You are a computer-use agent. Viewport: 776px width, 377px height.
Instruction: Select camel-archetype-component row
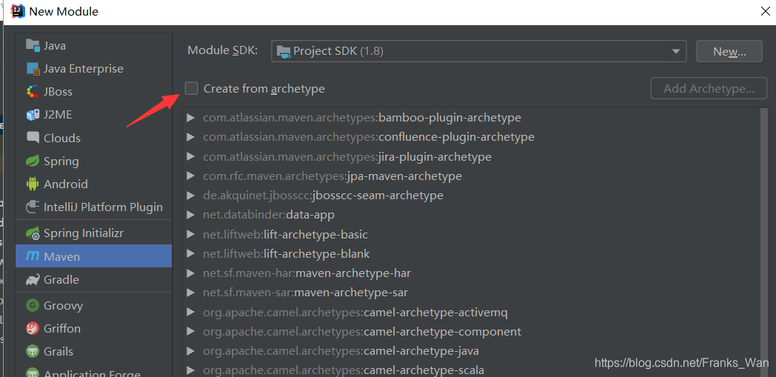click(x=472, y=332)
